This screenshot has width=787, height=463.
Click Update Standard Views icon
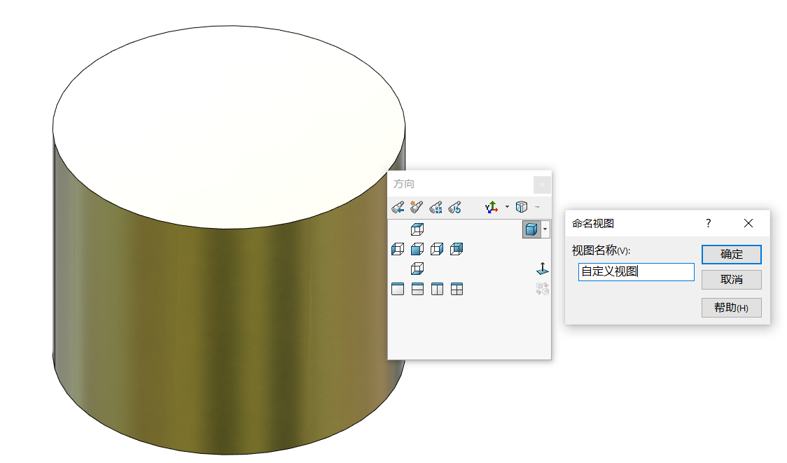436,207
